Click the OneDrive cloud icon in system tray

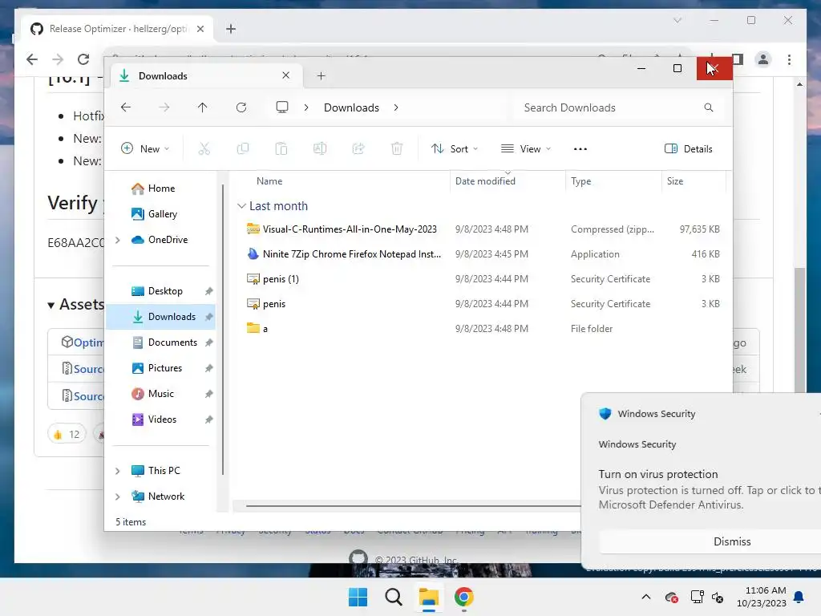tap(671, 597)
